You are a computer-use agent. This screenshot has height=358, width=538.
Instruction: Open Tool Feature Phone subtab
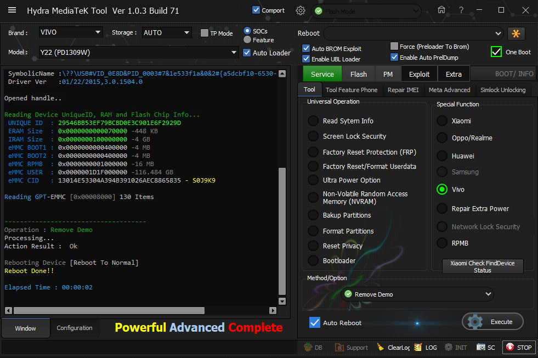coord(352,90)
